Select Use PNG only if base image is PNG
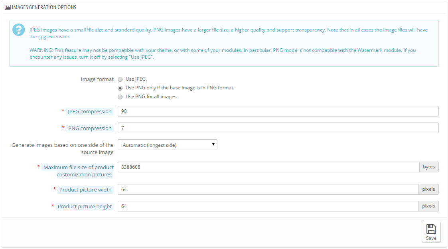Screen dimensions: 448x249 [x=120, y=88]
